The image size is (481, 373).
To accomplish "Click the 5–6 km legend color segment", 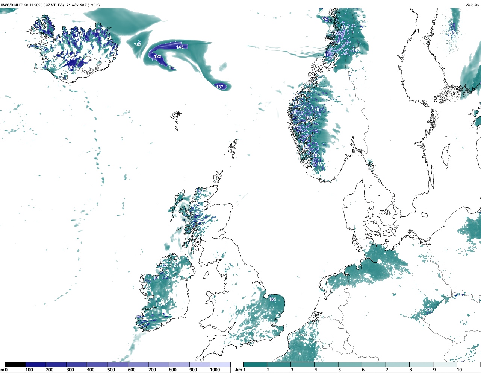I will coord(350,364).
